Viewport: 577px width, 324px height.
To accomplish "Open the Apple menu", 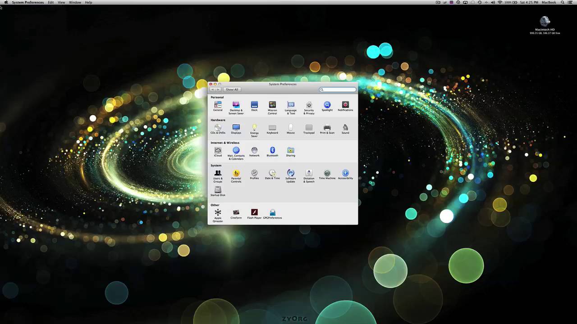I will point(6,2).
